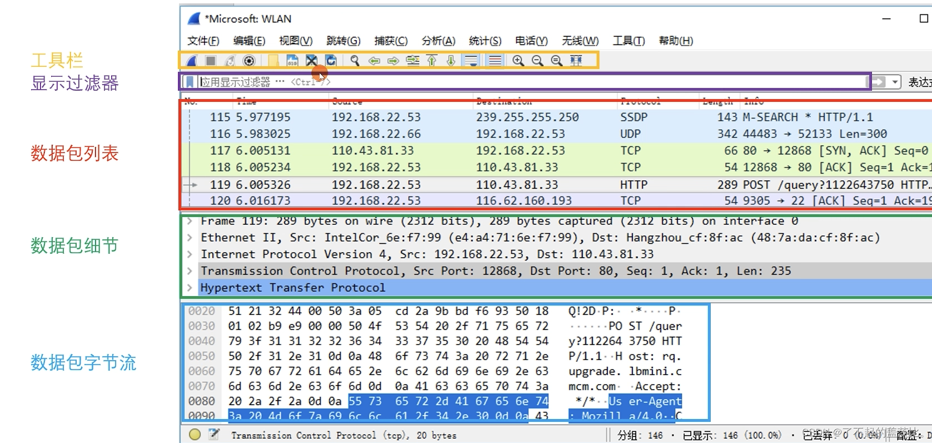Reset text to normal size

[x=557, y=61]
